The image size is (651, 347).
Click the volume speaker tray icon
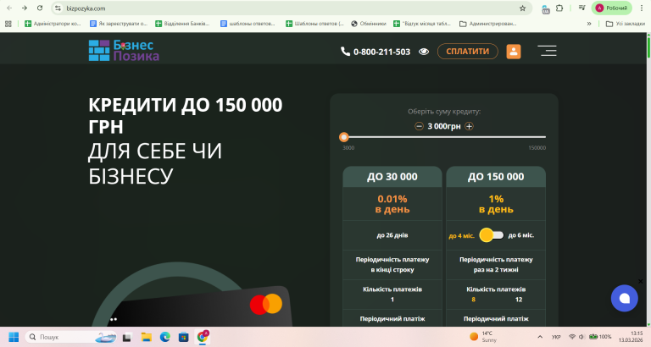tap(581, 337)
